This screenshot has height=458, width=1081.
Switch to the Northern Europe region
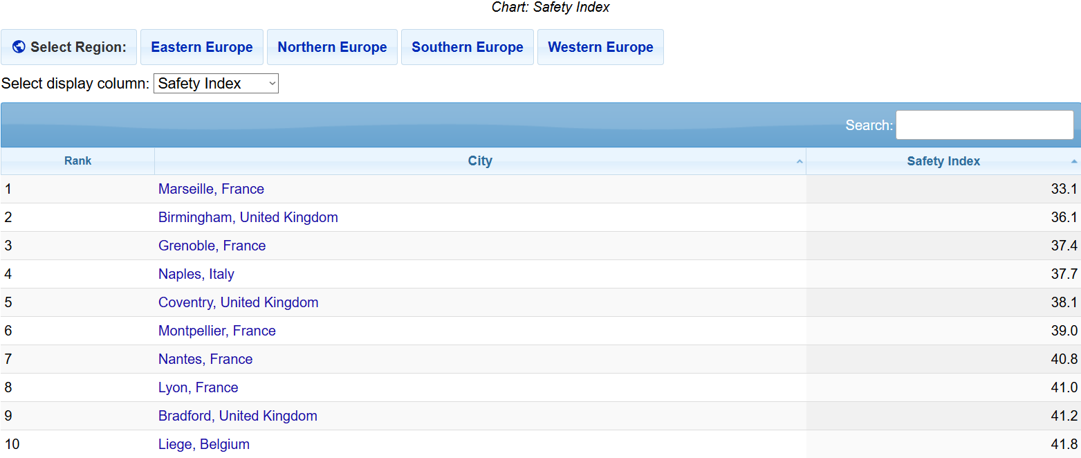332,47
